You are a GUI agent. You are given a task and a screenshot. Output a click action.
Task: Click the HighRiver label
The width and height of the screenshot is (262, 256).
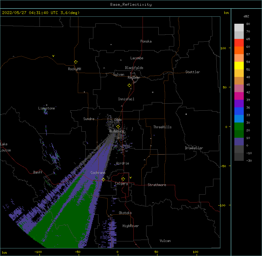[131, 226]
